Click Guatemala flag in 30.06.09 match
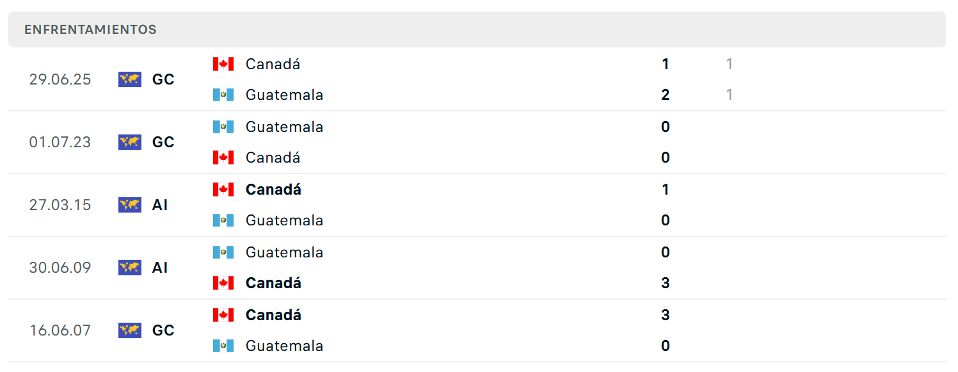The image size is (958, 372). click(223, 252)
